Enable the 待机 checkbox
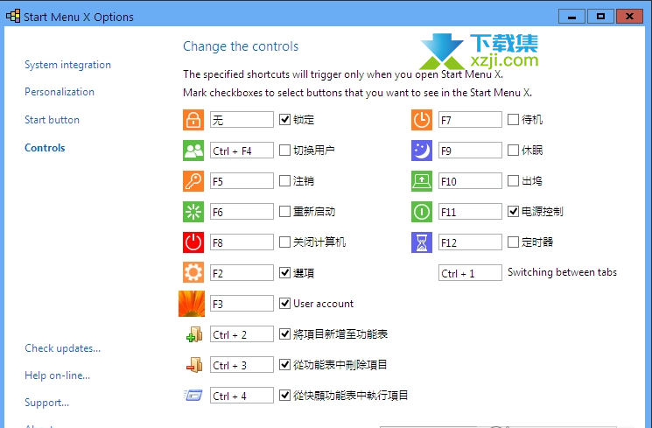 point(514,120)
